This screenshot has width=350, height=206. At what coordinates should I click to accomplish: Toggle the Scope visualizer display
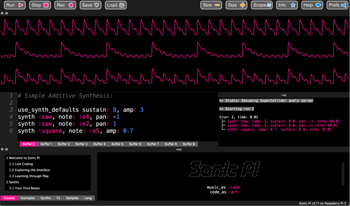click(x=262, y=5)
